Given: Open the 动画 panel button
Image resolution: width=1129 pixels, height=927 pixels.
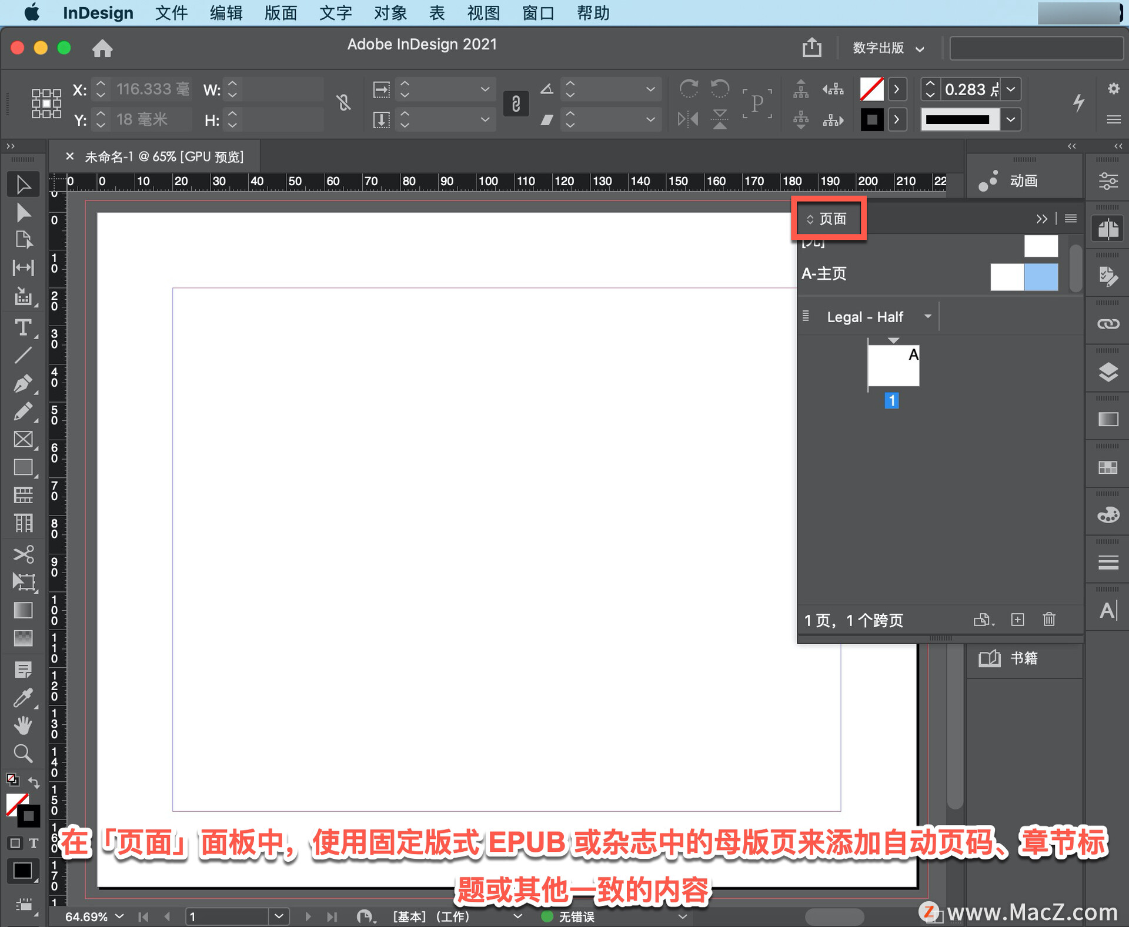Looking at the screenshot, I should coord(1024,180).
